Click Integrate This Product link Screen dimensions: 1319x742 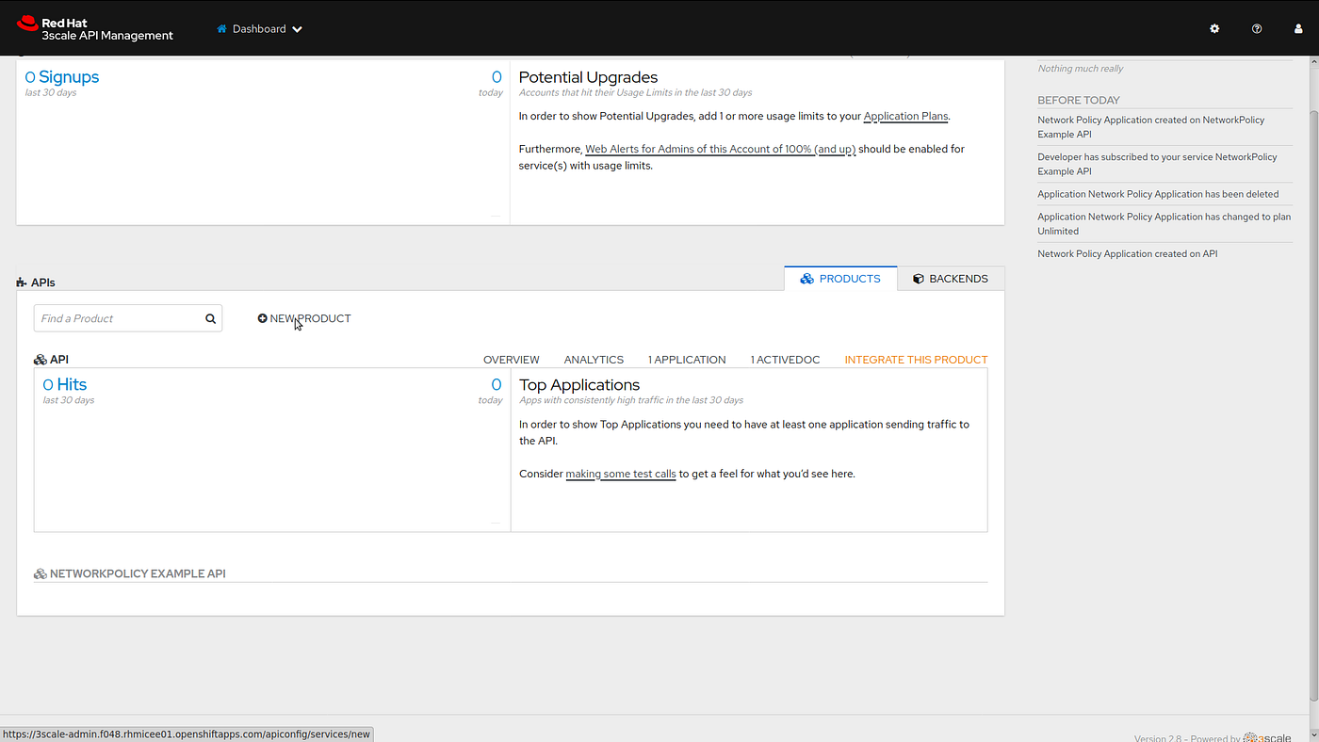[x=916, y=360]
